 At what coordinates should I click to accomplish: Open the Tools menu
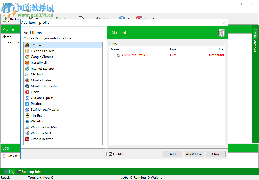38,11
